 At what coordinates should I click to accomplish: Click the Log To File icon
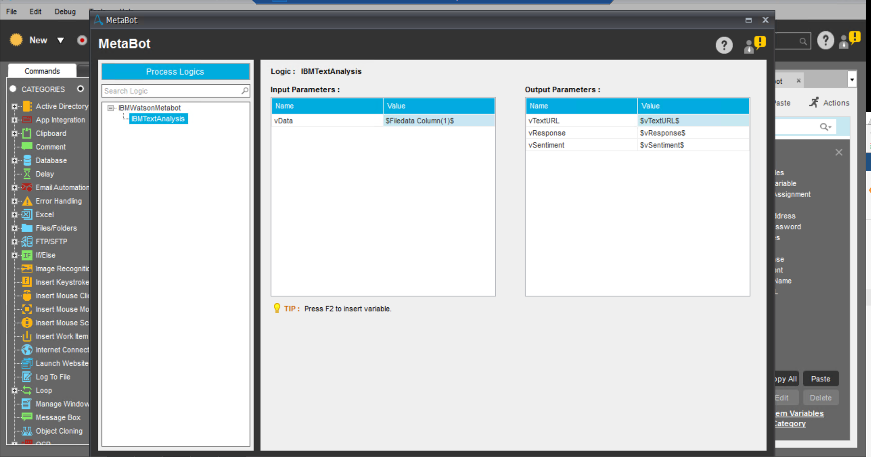coord(27,377)
